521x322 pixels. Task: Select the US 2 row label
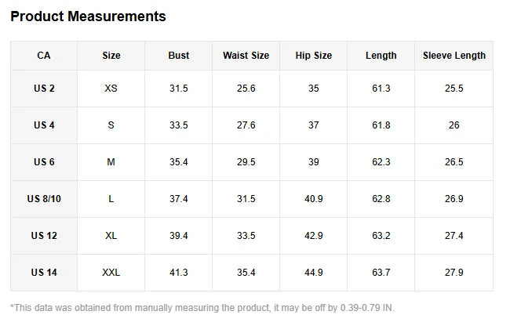coord(44,89)
